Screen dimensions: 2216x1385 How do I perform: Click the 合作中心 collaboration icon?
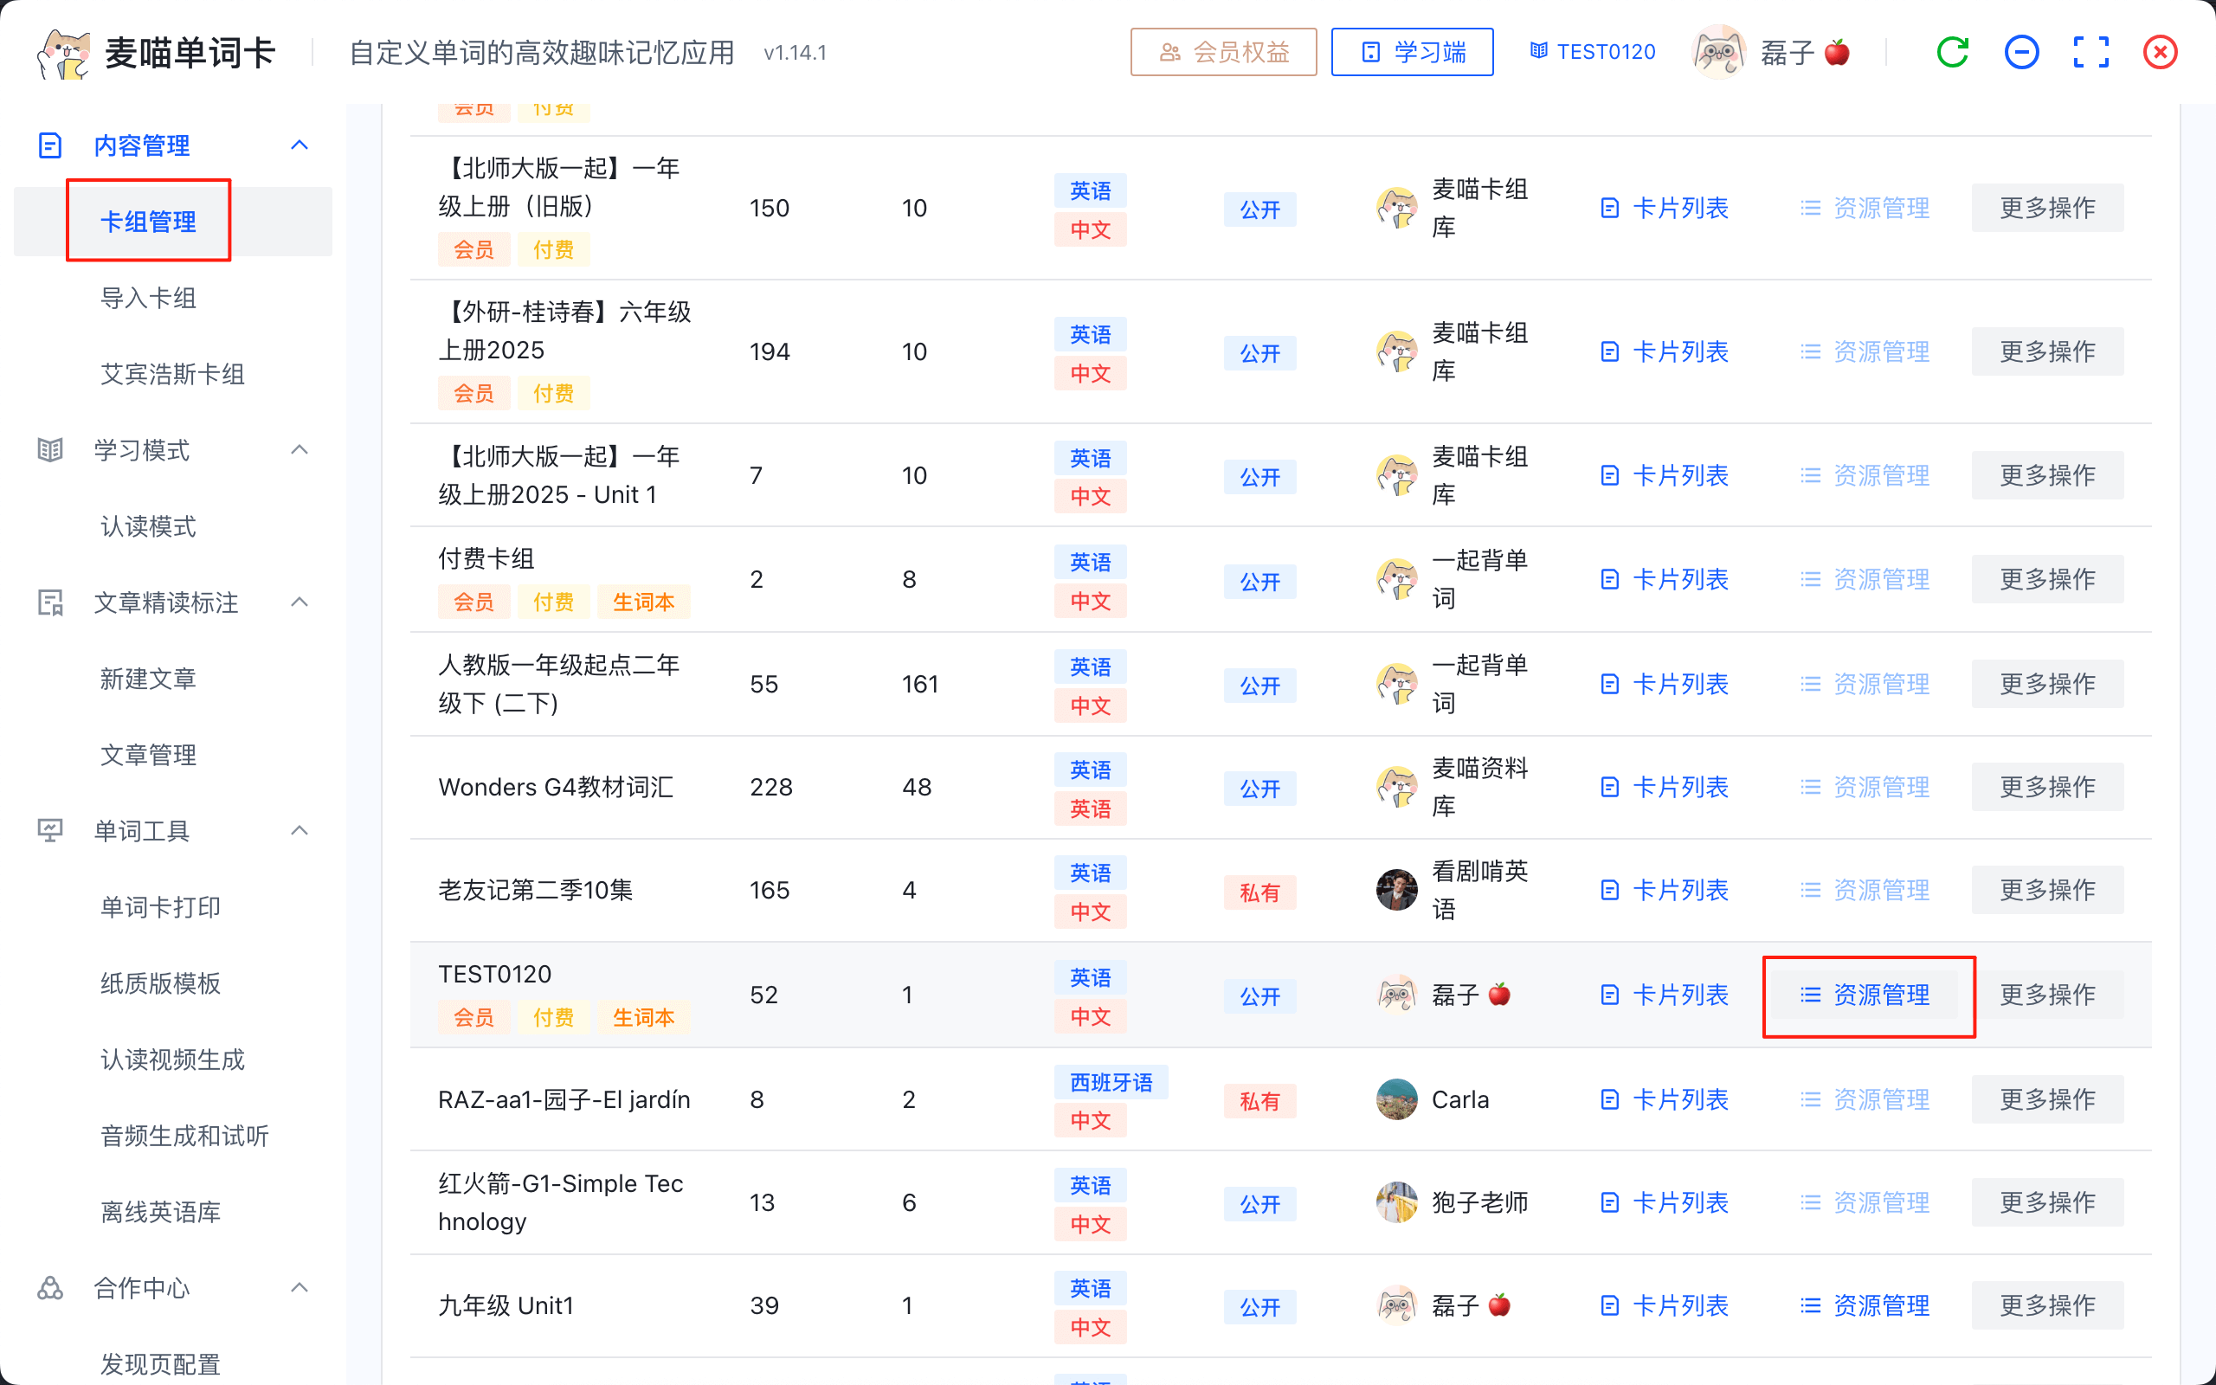[49, 1288]
